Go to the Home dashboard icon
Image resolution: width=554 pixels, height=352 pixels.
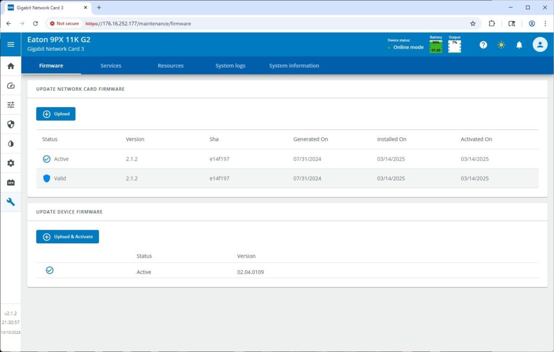click(x=11, y=66)
